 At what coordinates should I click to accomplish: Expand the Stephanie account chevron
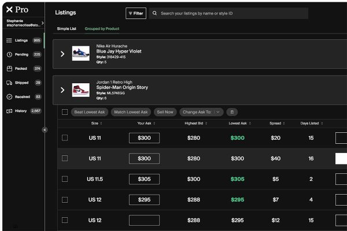tap(42, 23)
